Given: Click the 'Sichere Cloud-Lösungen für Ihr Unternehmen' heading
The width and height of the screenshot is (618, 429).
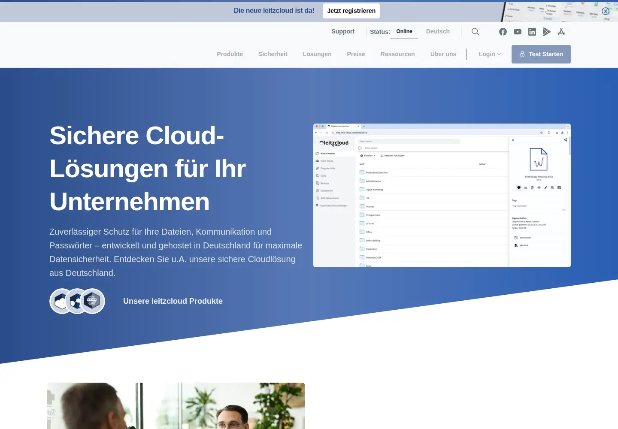Looking at the screenshot, I should [148, 169].
